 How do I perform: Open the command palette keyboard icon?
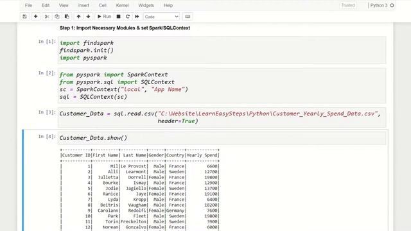coord(188,17)
